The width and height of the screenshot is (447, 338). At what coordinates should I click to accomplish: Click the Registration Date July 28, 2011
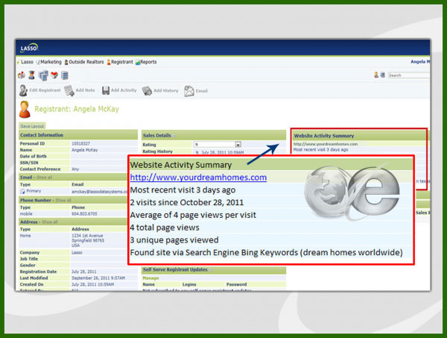click(x=84, y=272)
